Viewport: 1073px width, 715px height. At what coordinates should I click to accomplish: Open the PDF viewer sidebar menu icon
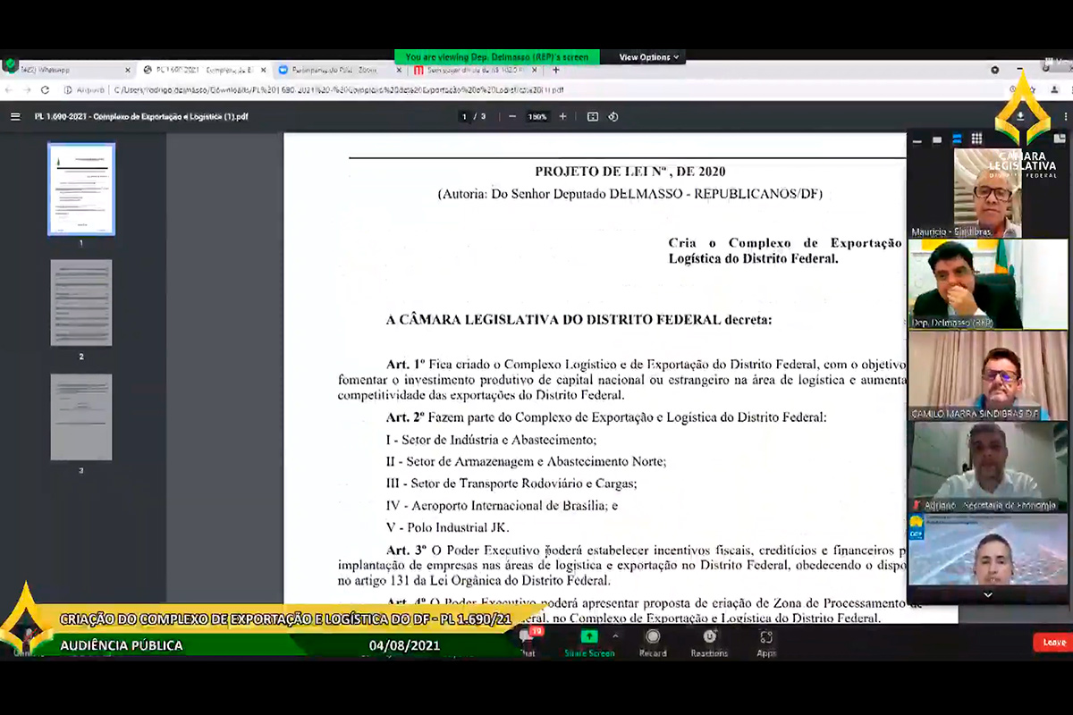coord(15,116)
